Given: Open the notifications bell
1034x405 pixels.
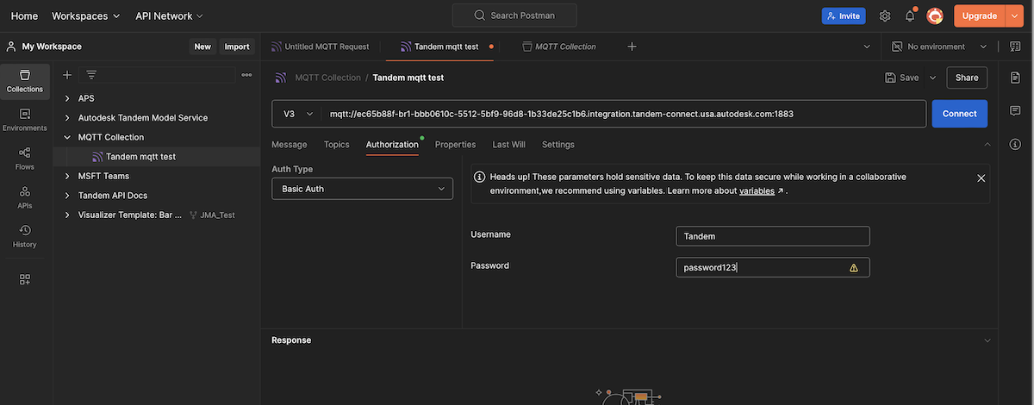Looking at the screenshot, I should (x=910, y=16).
